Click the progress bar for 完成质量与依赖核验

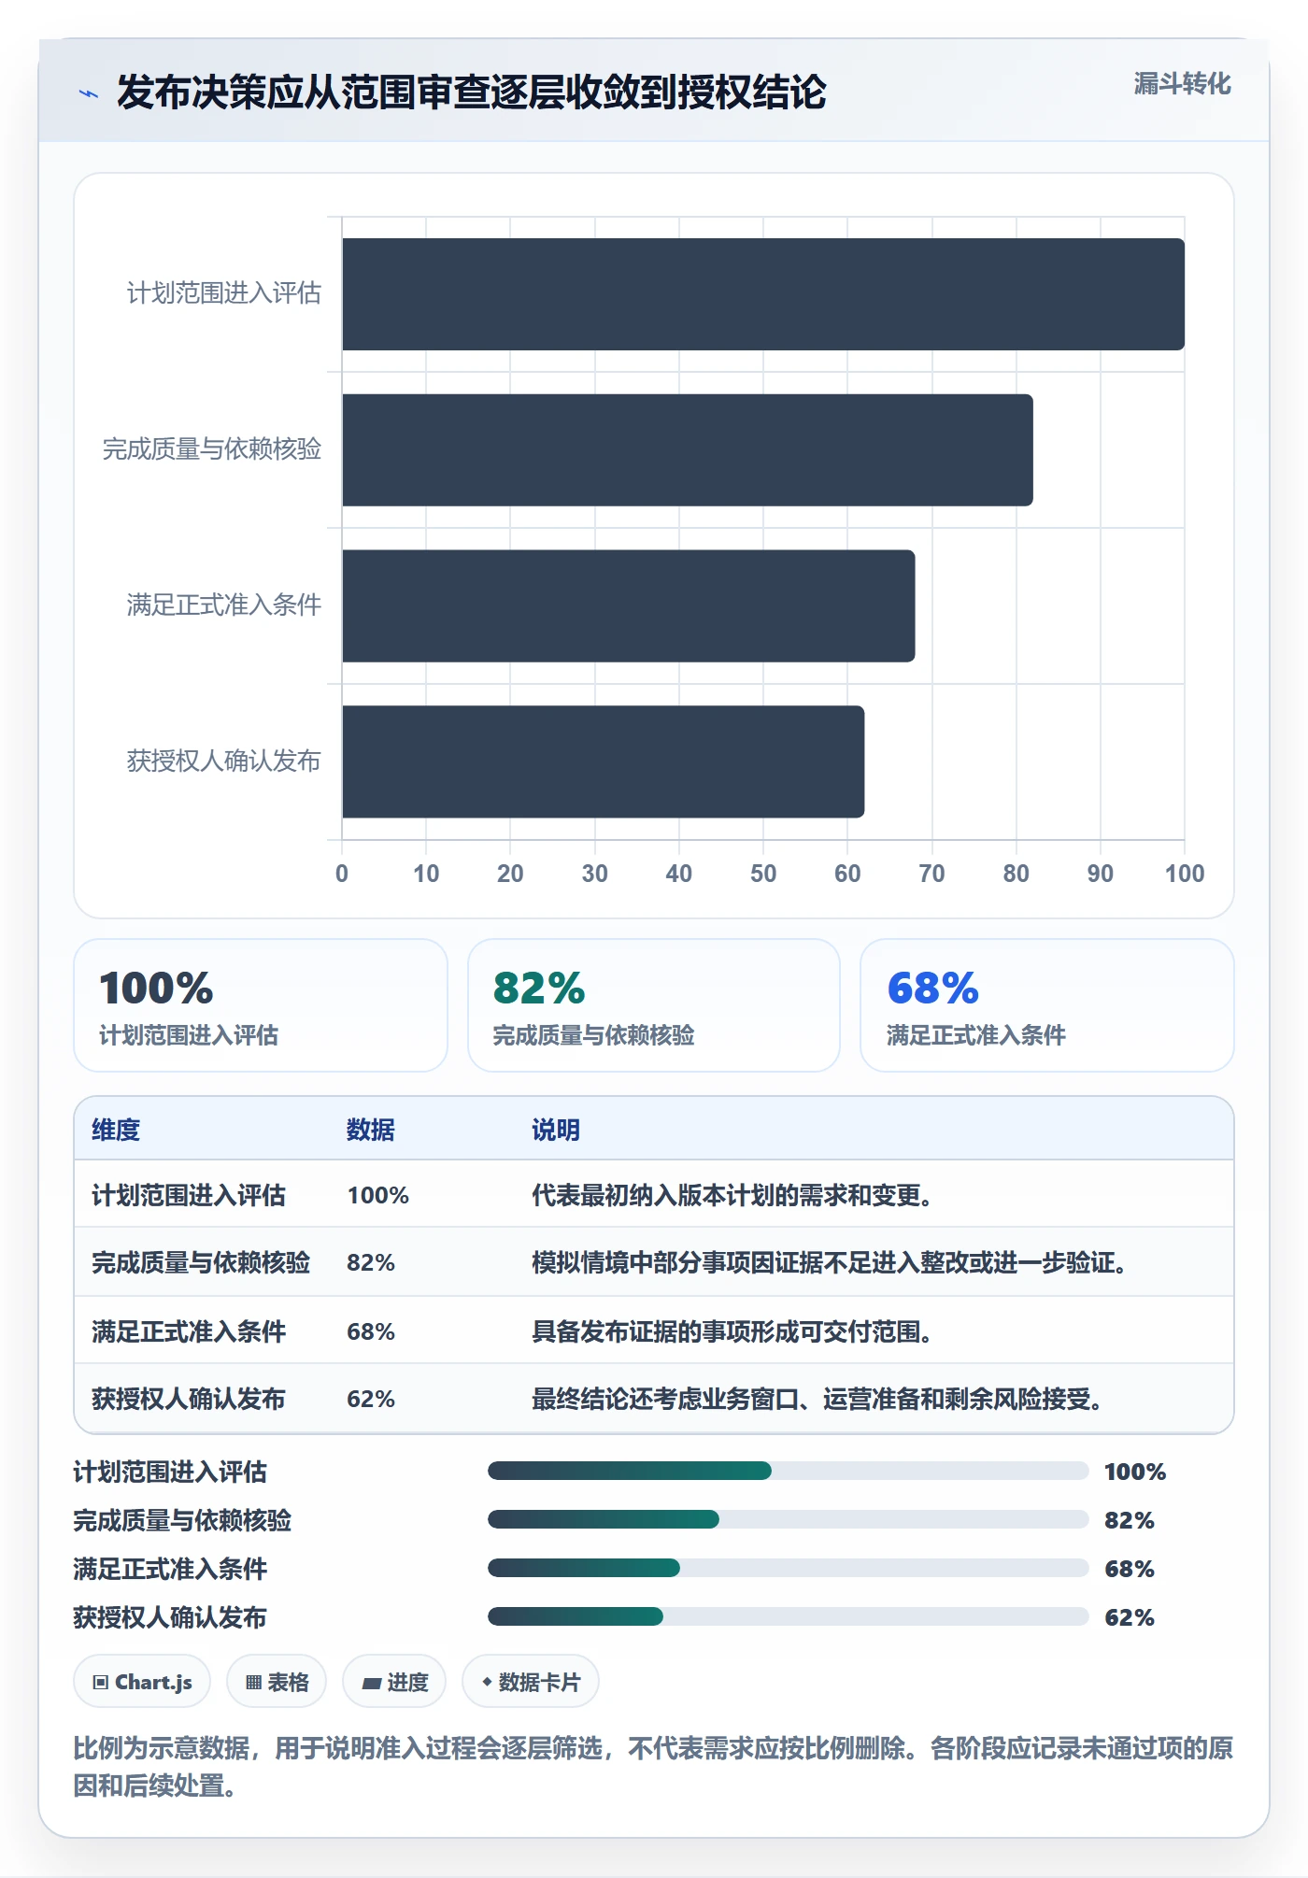coord(789,1519)
